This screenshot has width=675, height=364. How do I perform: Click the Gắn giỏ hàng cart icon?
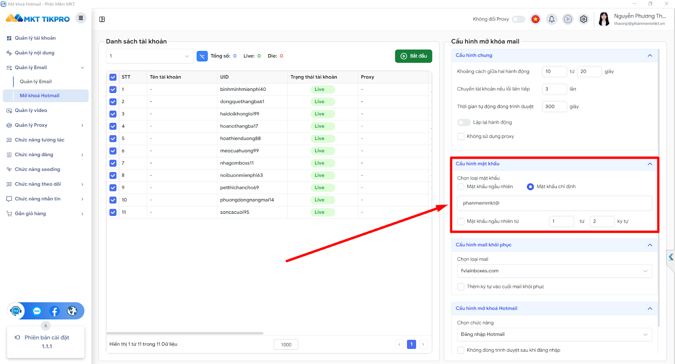(9, 214)
